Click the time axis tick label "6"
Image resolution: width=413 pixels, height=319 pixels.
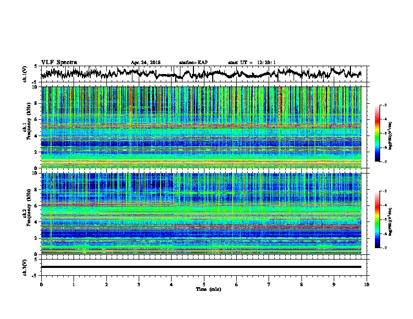tap(237, 285)
